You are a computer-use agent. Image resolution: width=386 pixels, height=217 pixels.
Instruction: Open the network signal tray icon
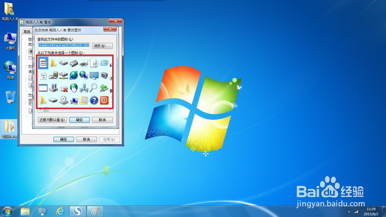[x=356, y=212]
